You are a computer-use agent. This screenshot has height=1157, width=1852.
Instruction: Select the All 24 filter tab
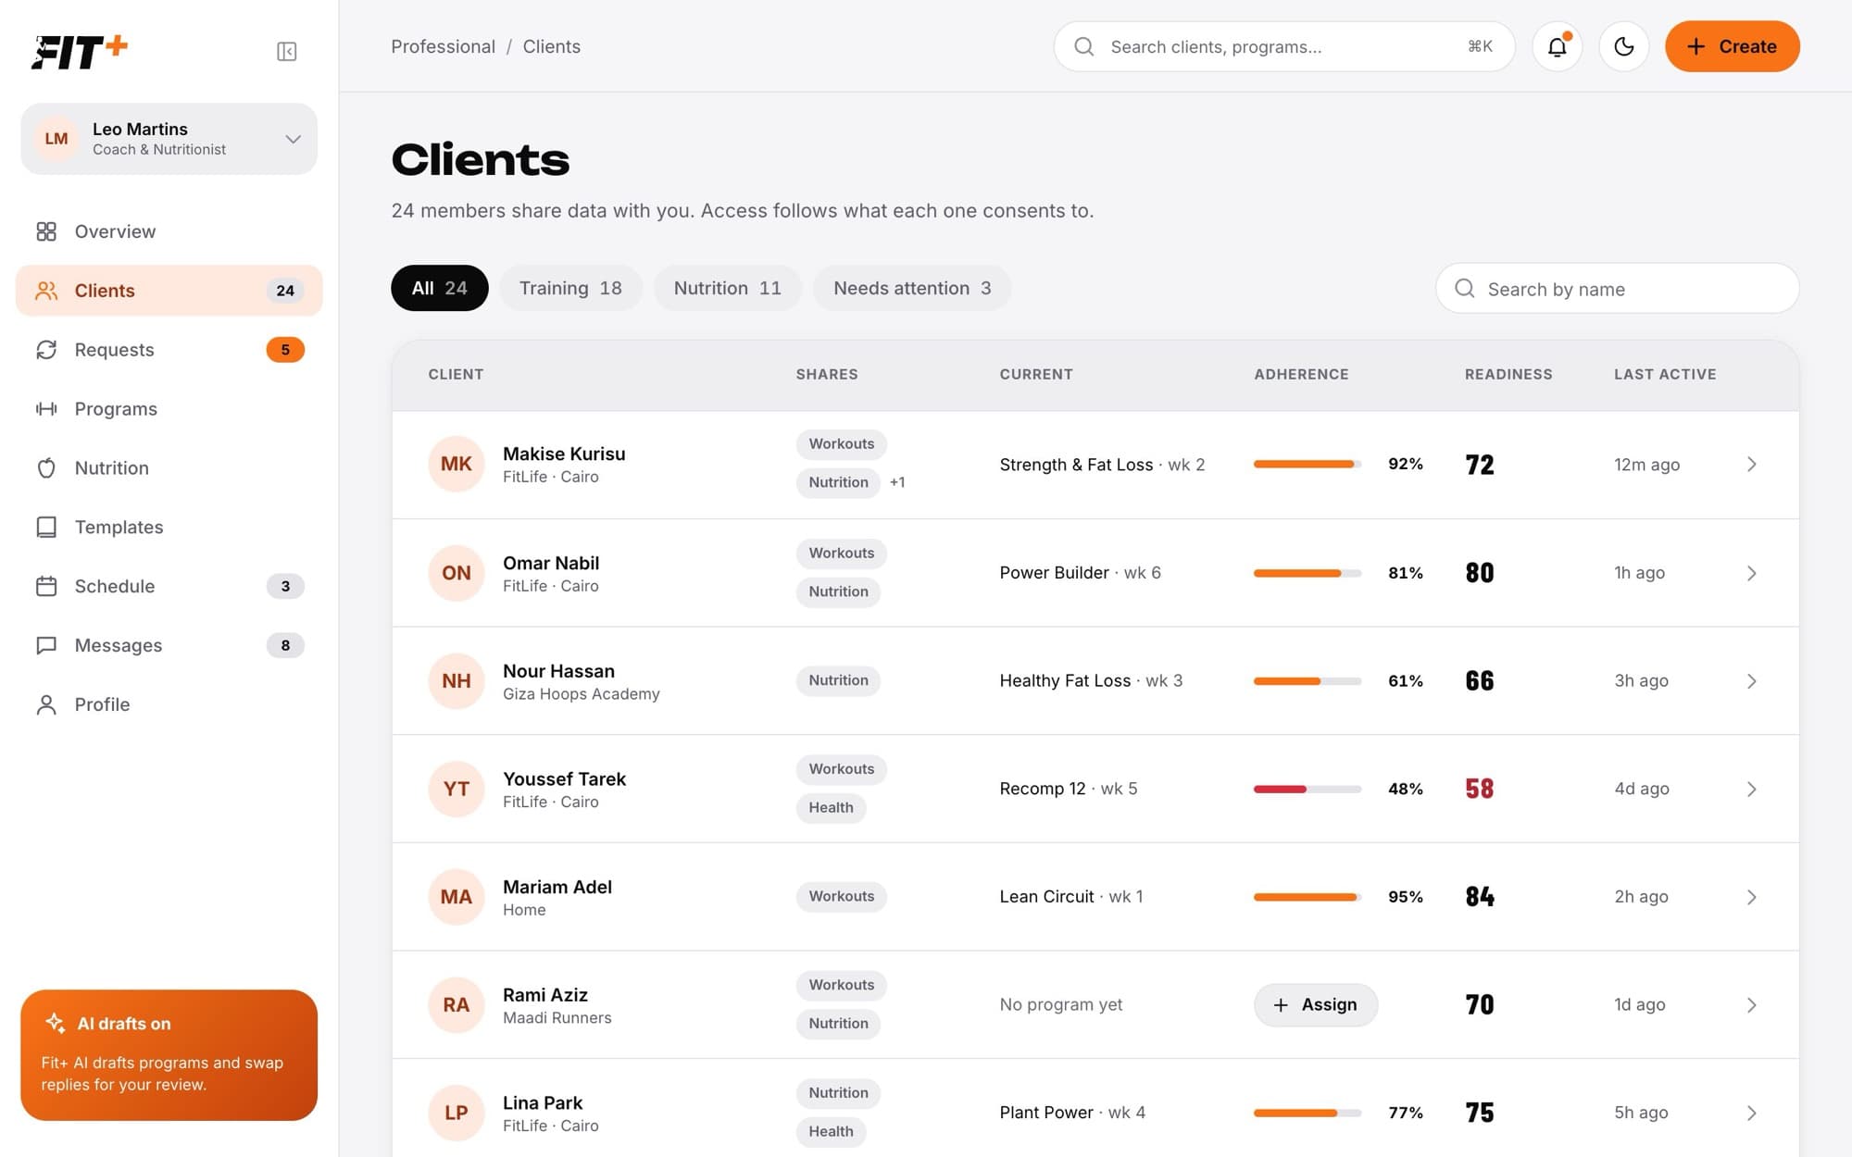click(440, 288)
